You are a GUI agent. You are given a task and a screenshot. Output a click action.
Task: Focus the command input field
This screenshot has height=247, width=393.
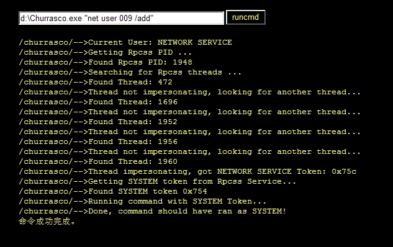[121, 18]
